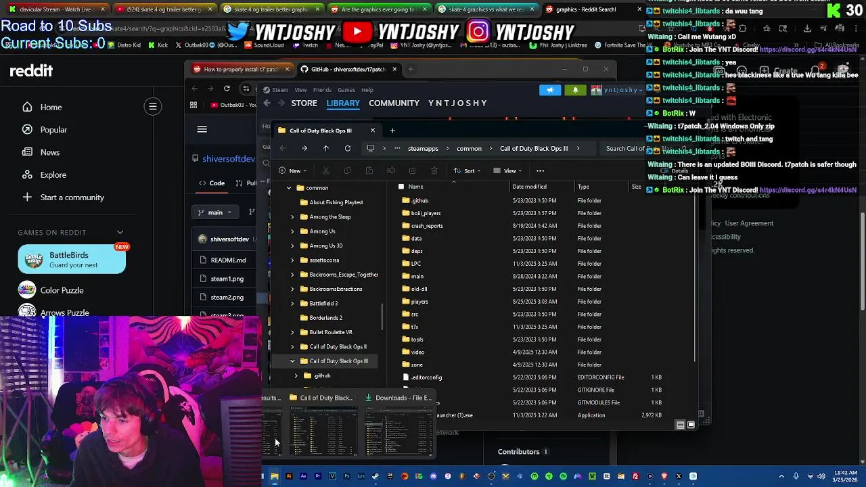Screen dimensions: 866x487
Task: Open Steam's Games menu
Action: pyautogui.click(x=346, y=90)
